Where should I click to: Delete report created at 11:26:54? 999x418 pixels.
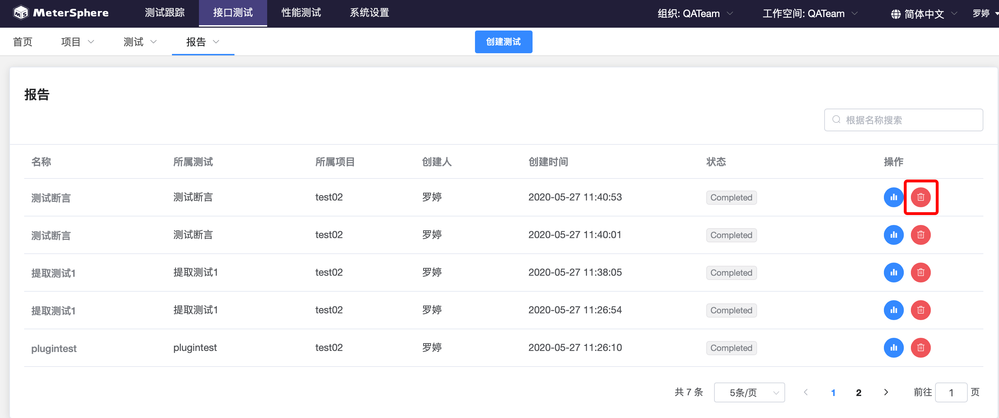click(x=920, y=310)
